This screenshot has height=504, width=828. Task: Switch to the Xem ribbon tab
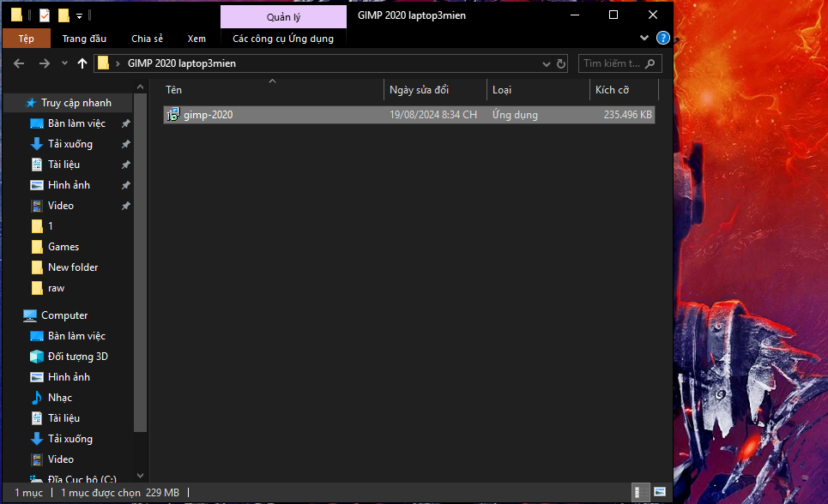(x=196, y=39)
